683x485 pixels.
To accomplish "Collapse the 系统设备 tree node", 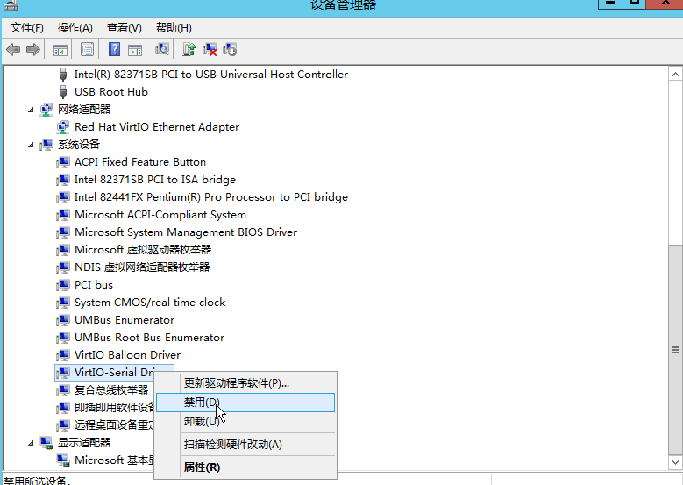I will tap(32, 145).
